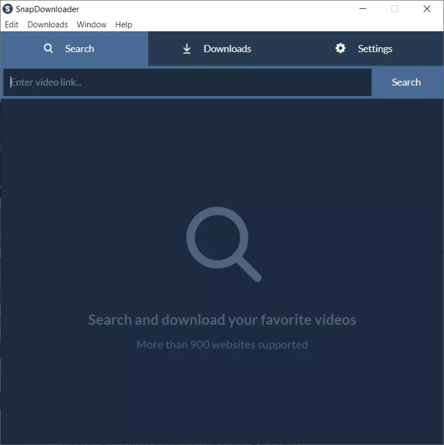Minimize the SnapDownloader window
Viewport: 444px width, 445px height.
pyautogui.click(x=363, y=9)
